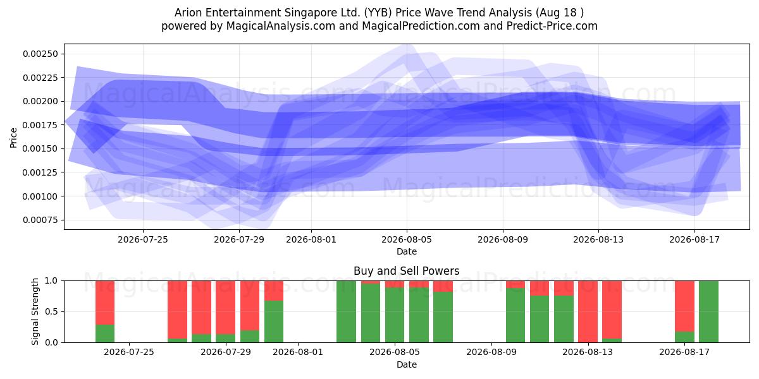This screenshot has height=379, width=759.
Task: Click 2026-08-01 tick under Buy and Sell Powers chart
Action: point(298,352)
